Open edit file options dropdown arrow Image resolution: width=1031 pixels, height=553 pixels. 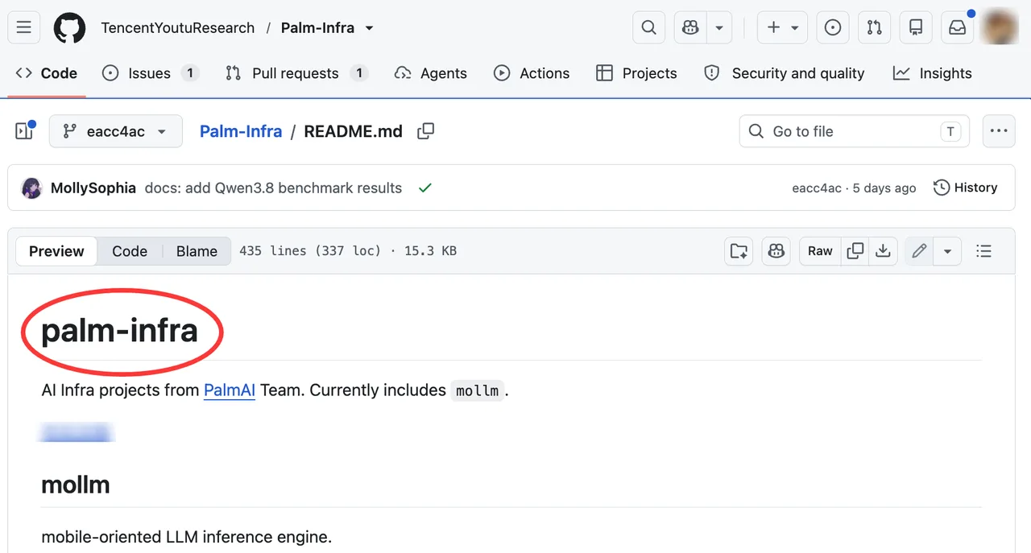947,251
